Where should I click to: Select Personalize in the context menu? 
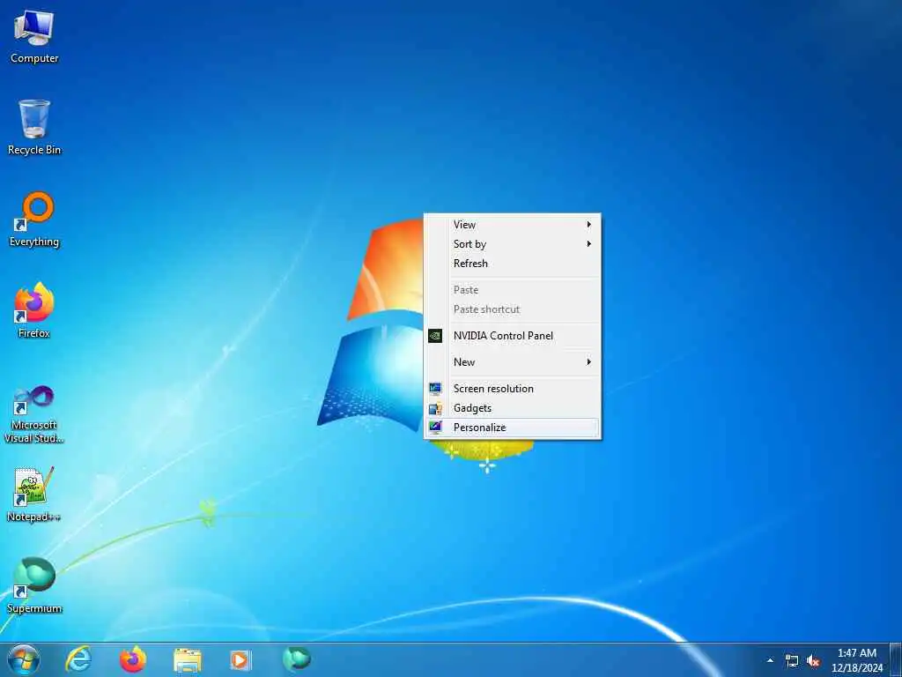pyautogui.click(x=512, y=428)
